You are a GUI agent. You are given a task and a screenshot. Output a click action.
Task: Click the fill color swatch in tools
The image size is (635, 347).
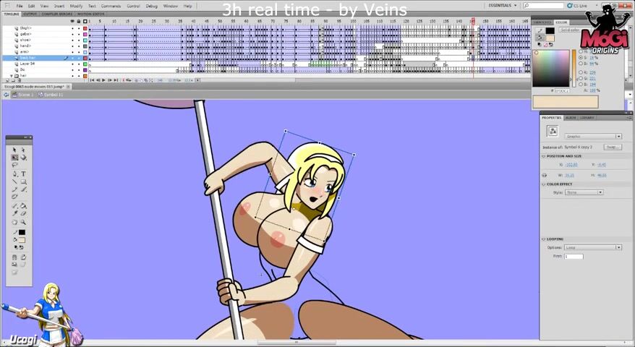coord(22,240)
